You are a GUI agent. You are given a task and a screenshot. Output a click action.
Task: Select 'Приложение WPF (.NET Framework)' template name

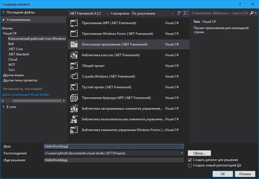109,23
